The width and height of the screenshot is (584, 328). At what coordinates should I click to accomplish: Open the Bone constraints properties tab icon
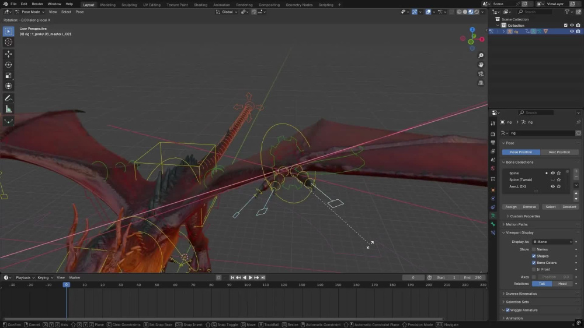493,232
